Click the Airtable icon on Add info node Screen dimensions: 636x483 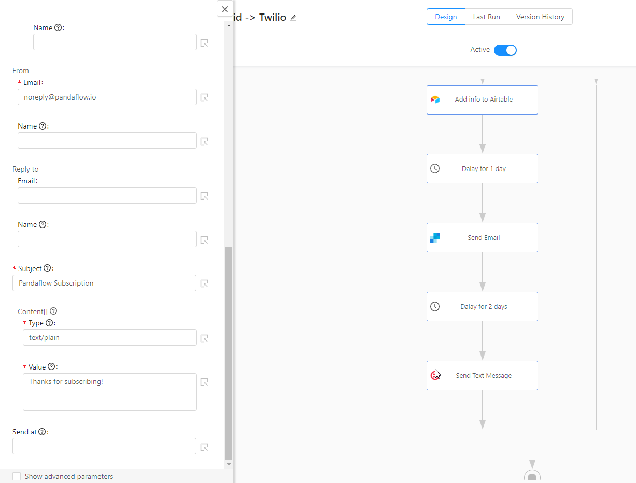coord(435,100)
